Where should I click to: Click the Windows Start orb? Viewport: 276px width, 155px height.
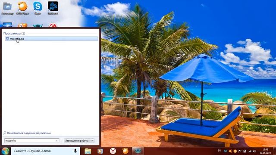click(x=5, y=151)
